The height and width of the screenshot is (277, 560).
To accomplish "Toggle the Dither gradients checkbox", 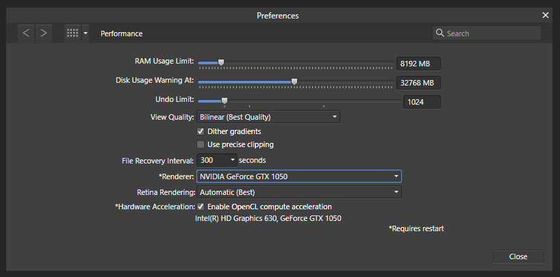I will [x=201, y=131].
